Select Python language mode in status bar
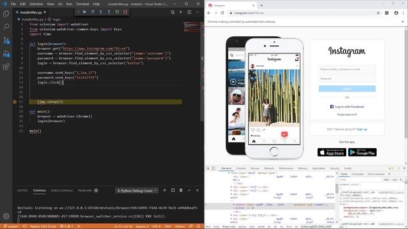408x229 pixels. pos(180,226)
